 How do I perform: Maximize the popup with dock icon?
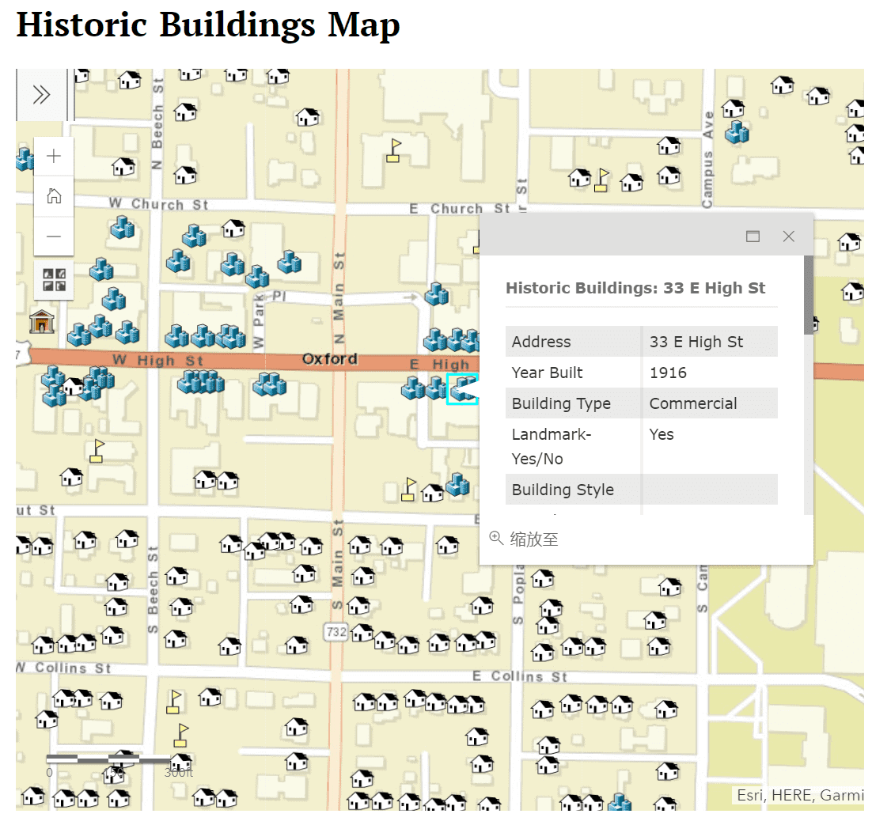point(753,237)
